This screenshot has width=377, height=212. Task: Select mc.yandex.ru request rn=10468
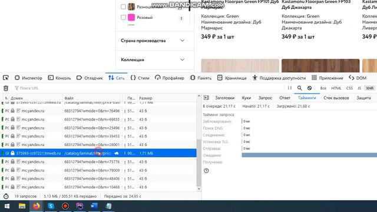98,187
